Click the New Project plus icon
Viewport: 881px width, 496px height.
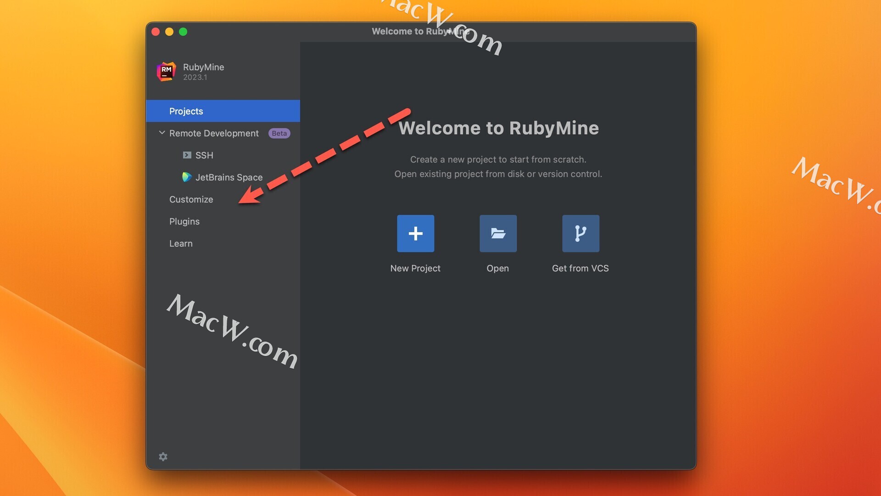415,233
